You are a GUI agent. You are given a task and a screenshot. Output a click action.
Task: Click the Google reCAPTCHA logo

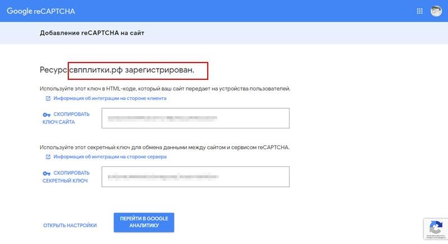pos(41,11)
